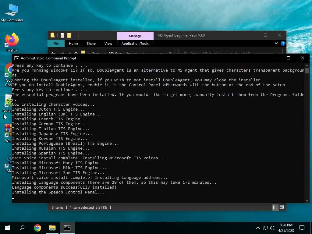312x234 pixels.
Task: Click "Language components successfully installed!" line
Action: 64,187
